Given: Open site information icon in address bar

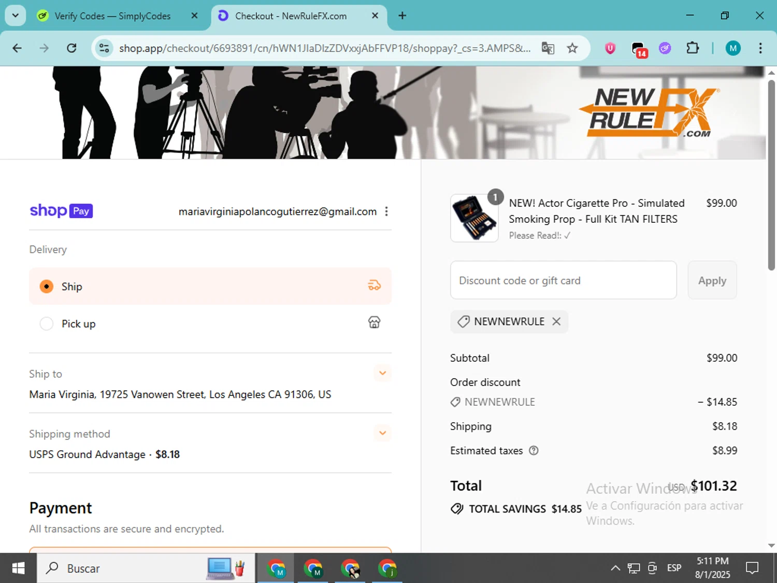Looking at the screenshot, I should pyautogui.click(x=104, y=48).
